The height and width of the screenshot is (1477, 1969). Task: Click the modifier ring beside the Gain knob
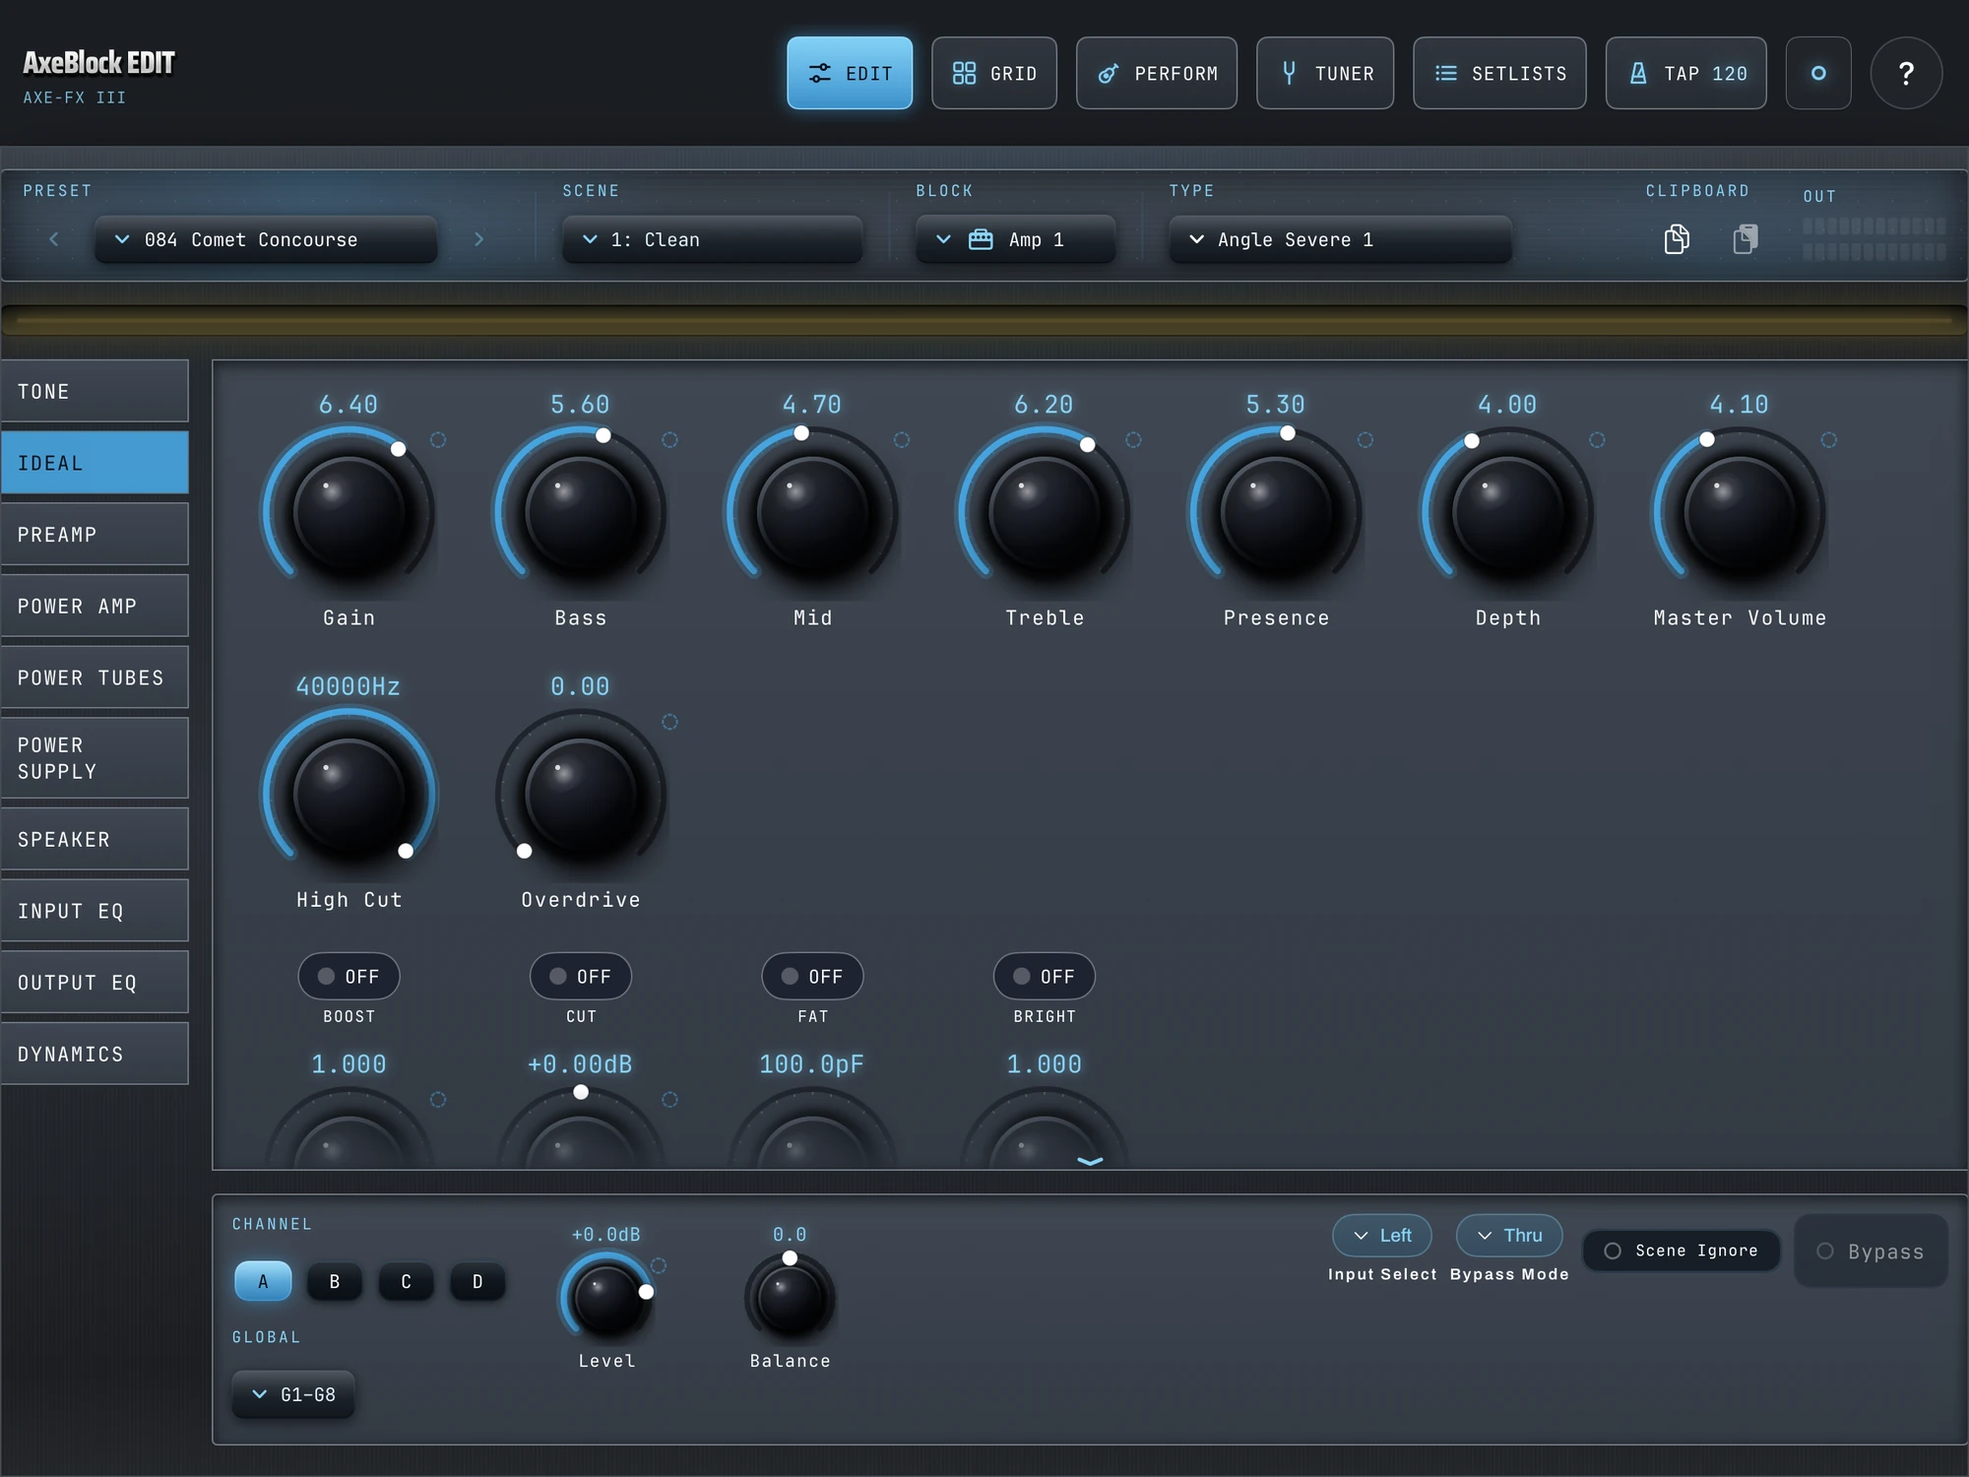pos(438,440)
